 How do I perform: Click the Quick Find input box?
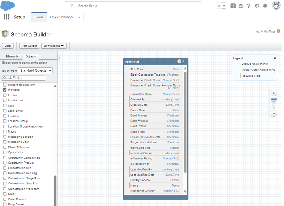tap(24, 78)
